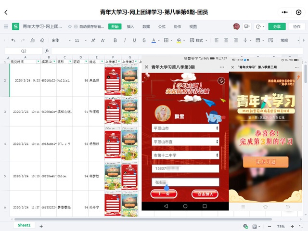Switch to the 公式 menu tab

162,26
